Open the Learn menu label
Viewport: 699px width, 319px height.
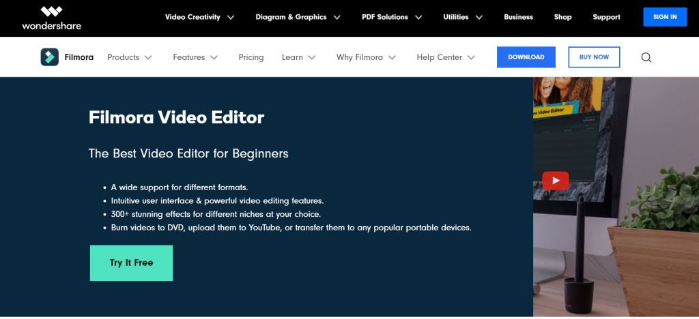pos(292,57)
